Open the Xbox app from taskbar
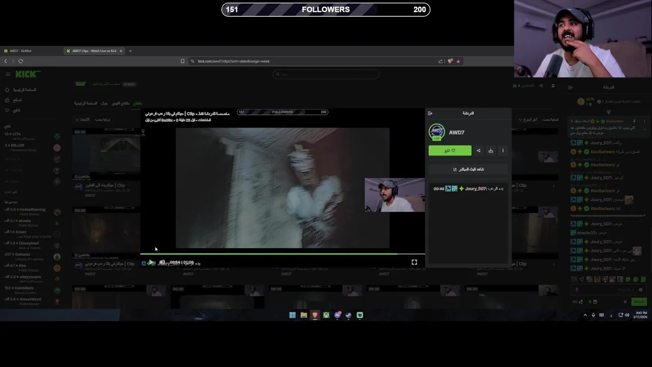652x367 pixels. pyautogui.click(x=326, y=315)
